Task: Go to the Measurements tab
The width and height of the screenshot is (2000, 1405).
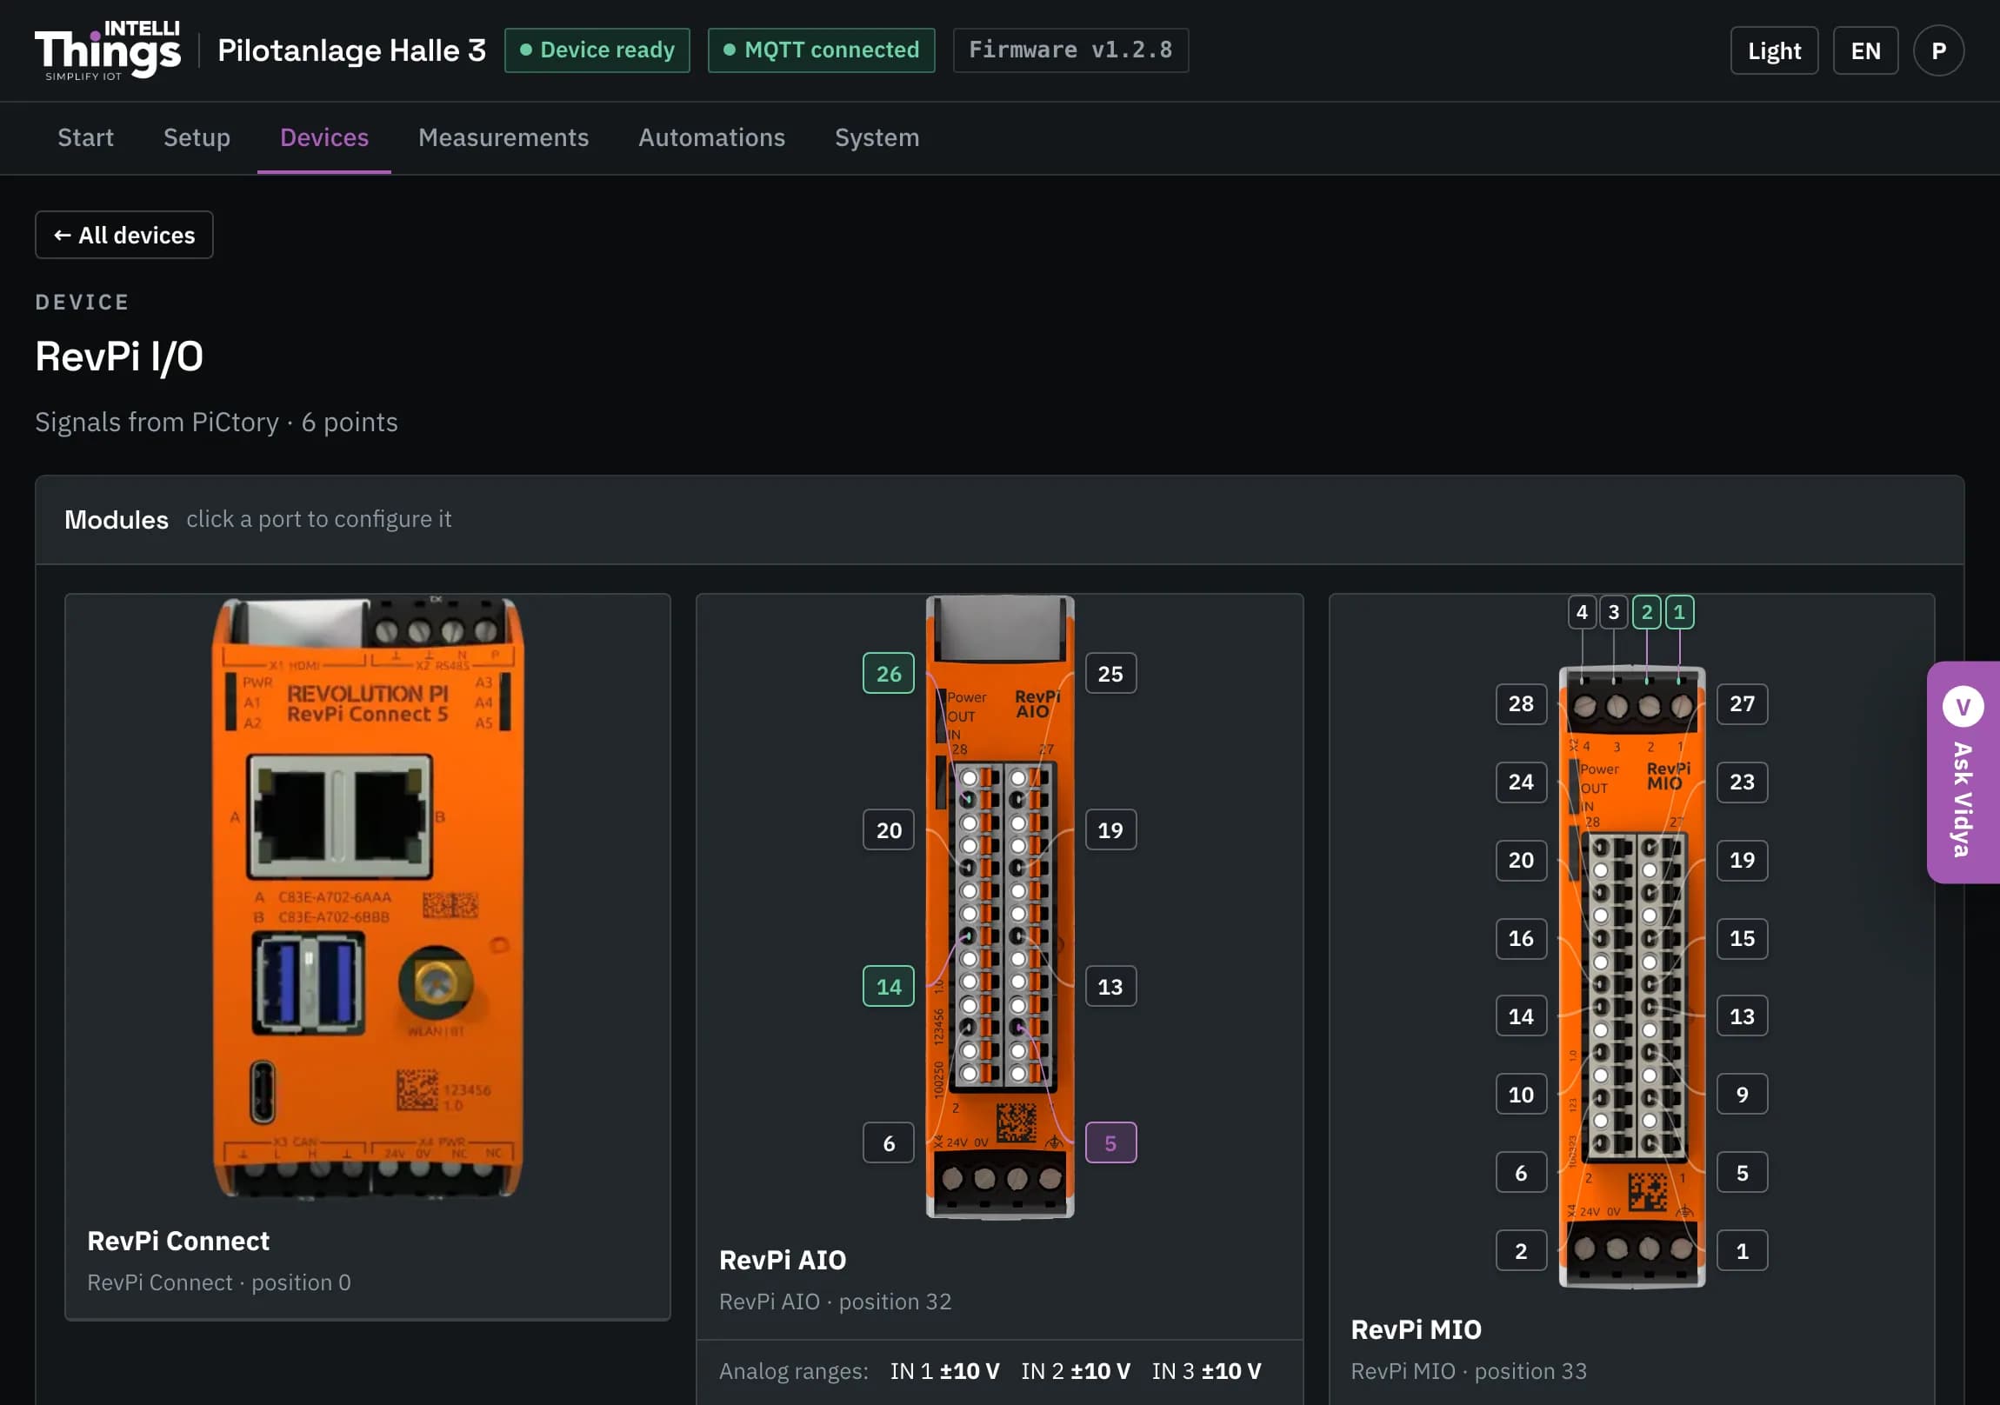Action: pyautogui.click(x=503, y=137)
